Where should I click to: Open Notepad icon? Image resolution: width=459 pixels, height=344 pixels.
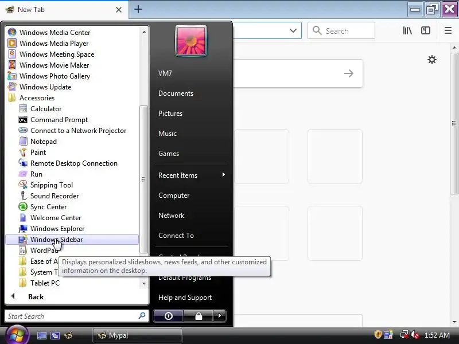(23, 141)
